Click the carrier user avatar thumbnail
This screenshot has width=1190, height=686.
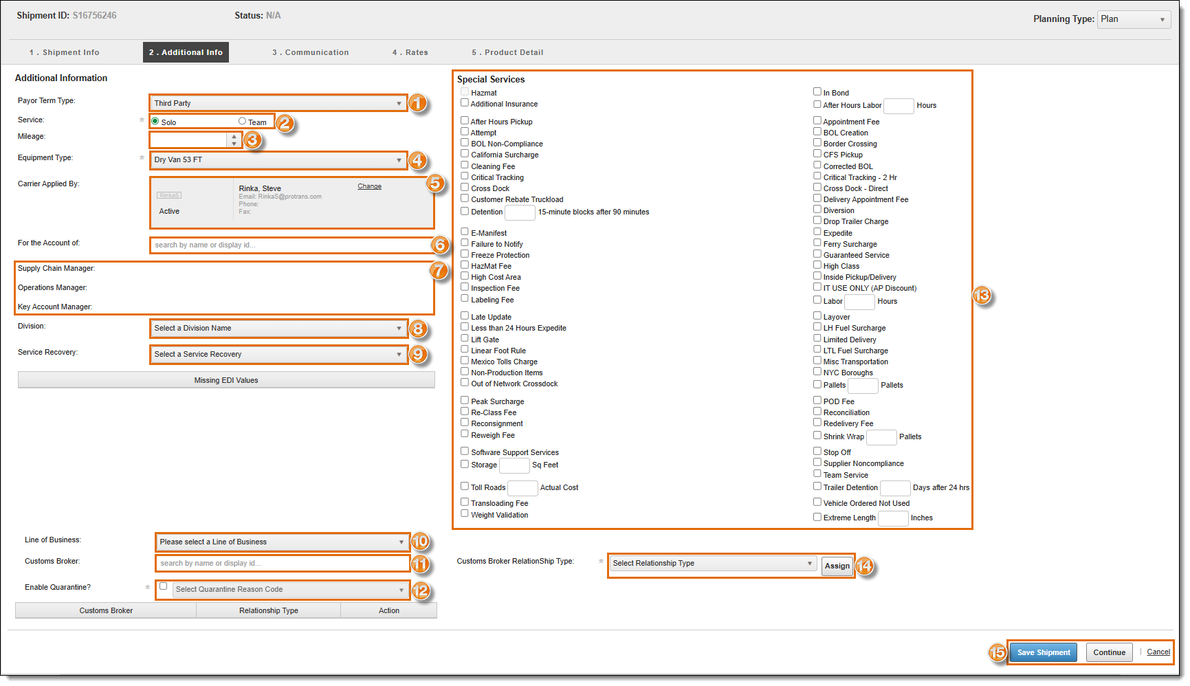click(x=169, y=195)
